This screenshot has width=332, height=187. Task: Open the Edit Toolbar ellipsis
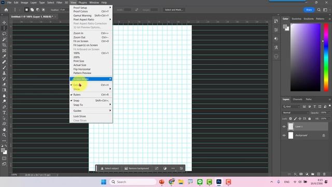[4, 141]
